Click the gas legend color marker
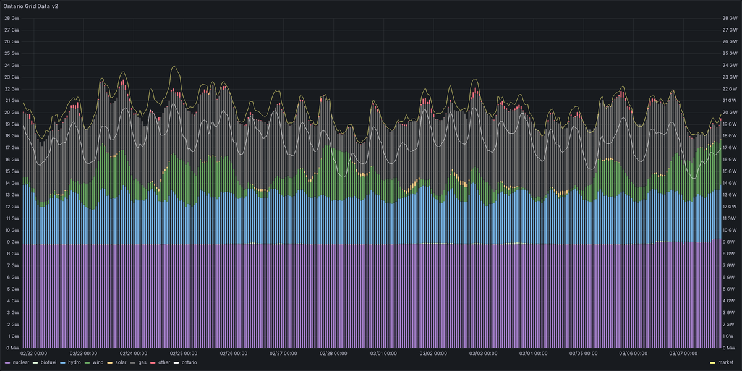The height and width of the screenshot is (371, 742). (x=133, y=363)
